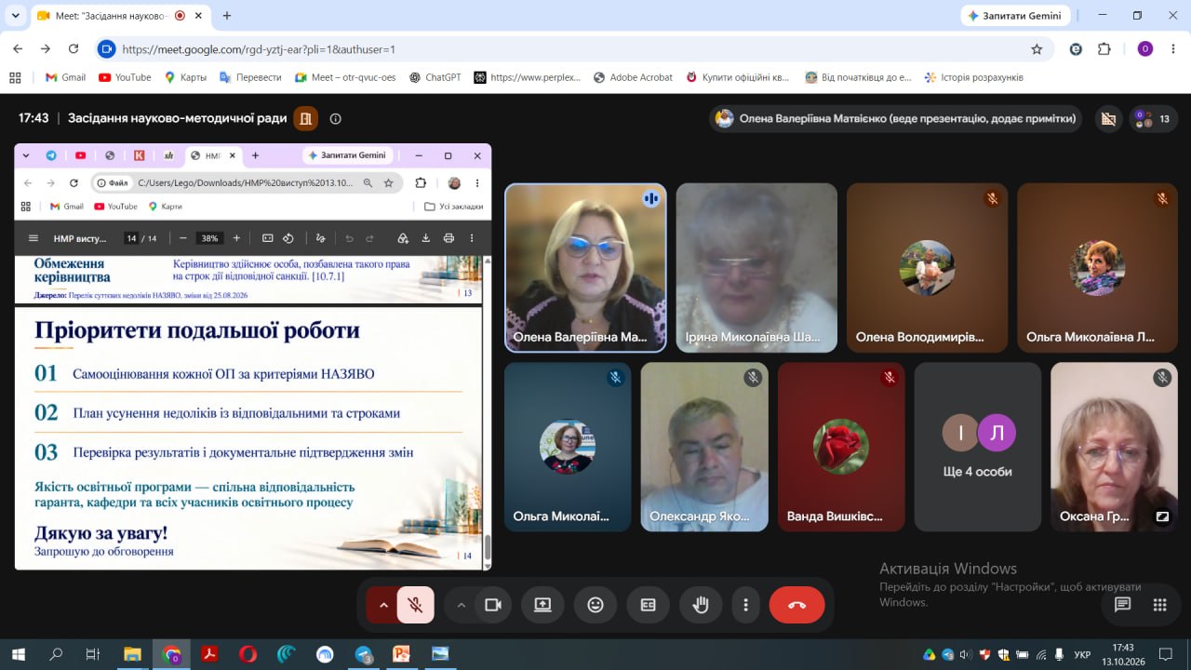Open Google Maps 'Карты' bookmark
Viewport: 1191px width, 670px height.
coord(185,77)
